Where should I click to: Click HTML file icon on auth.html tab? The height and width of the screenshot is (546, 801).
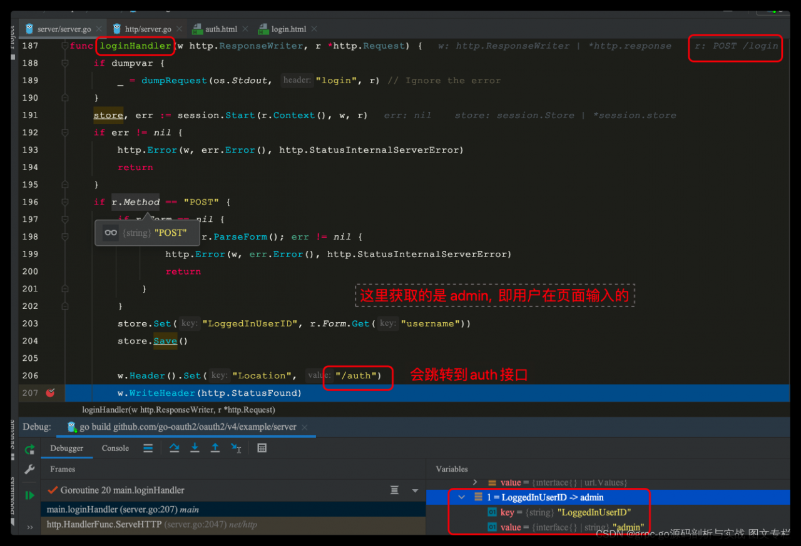tap(198, 29)
